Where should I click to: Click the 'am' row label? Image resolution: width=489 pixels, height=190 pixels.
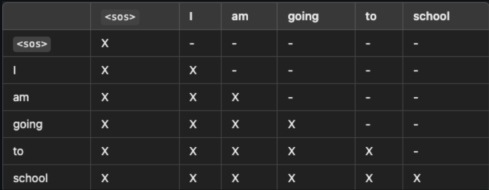tap(21, 98)
